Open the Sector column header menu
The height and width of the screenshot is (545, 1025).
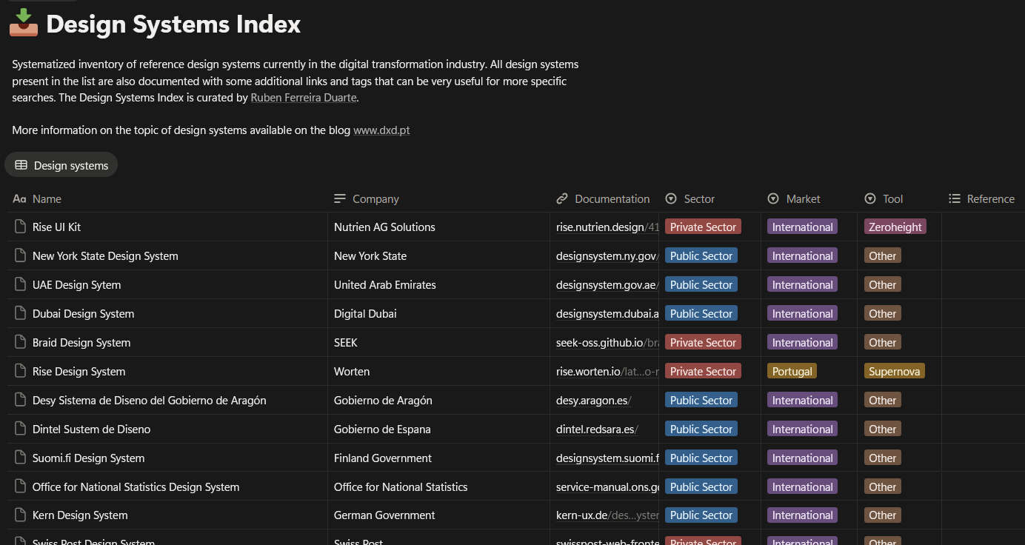point(710,198)
